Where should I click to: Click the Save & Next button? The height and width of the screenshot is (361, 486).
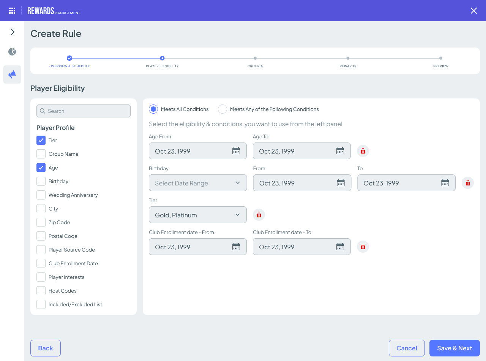(454, 348)
